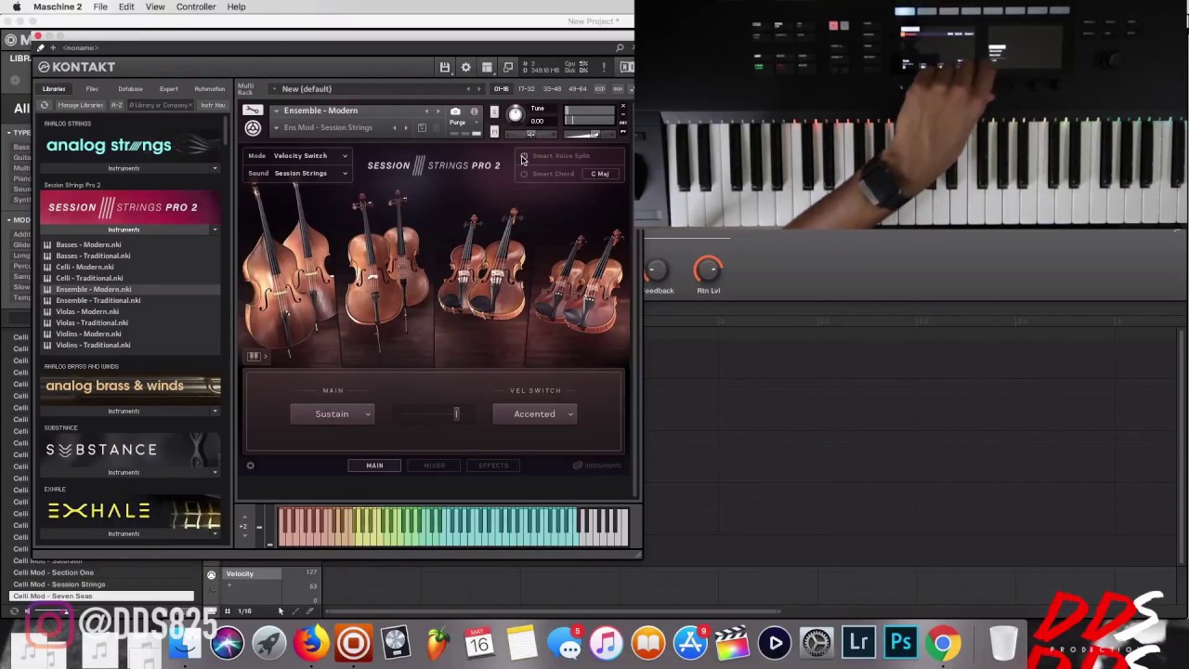Image resolution: width=1189 pixels, height=669 pixels.
Task: Click the exclamation panic icon
Action: (604, 67)
